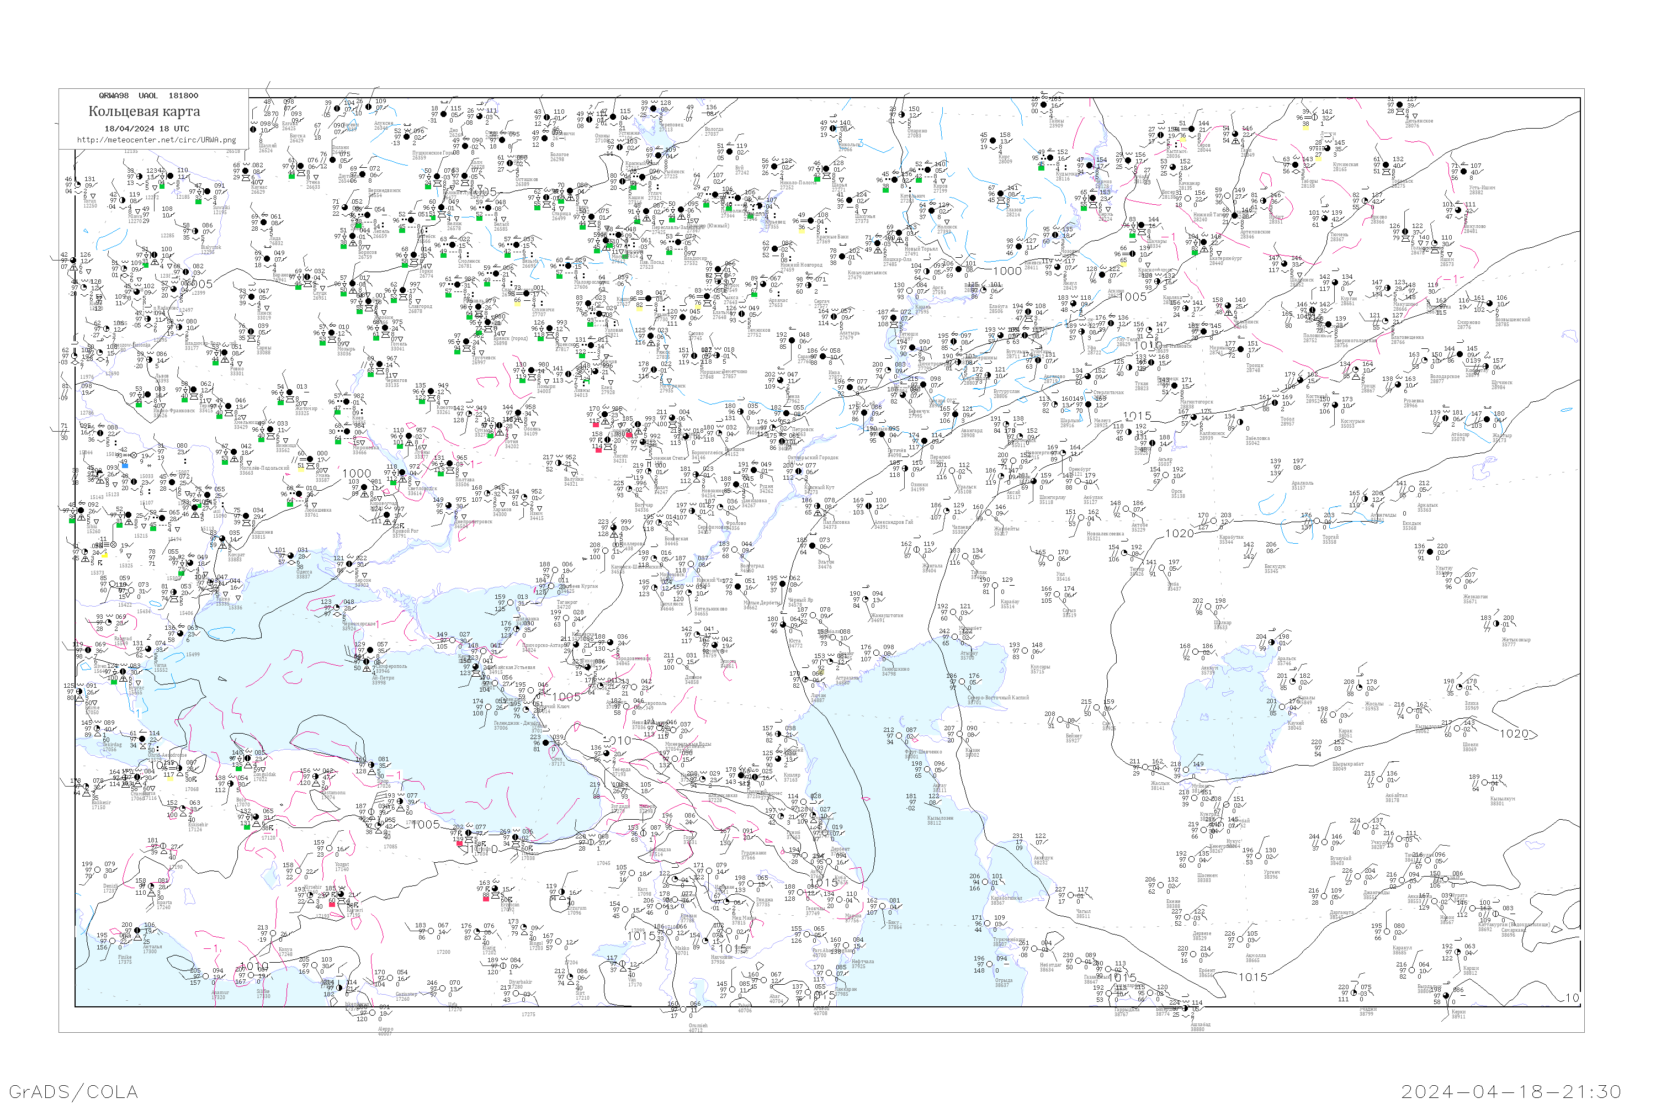The height and width of the screenshot is (1104, 1656).
Task: Click the 2024-04-18-21:30 timestamp at bottom right
Action: click(1510, 1091)
